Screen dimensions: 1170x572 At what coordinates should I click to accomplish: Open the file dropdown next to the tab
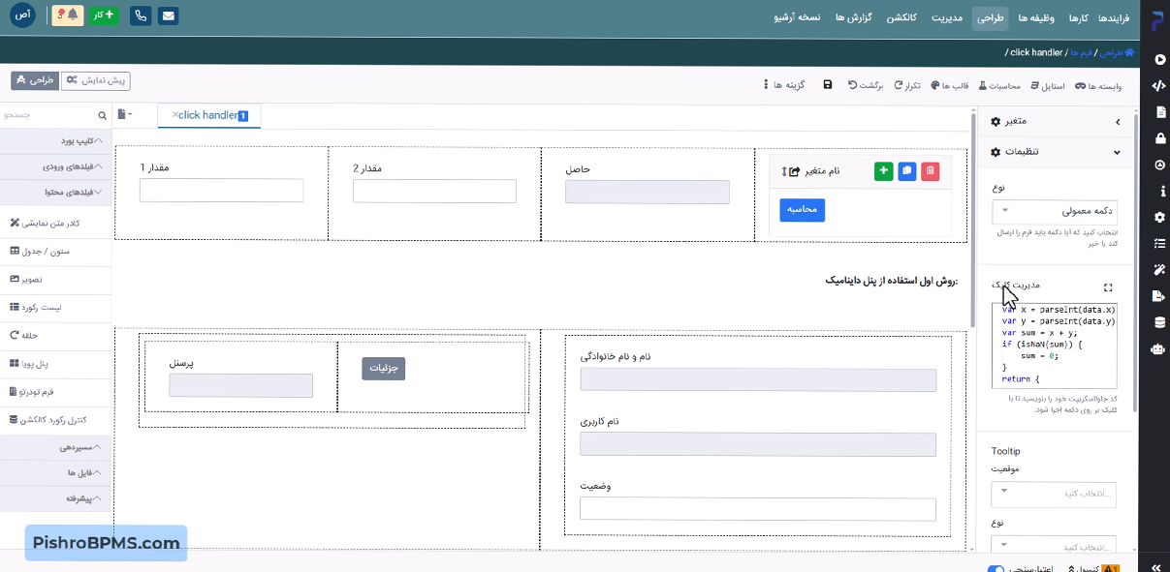[x=124, y=114]
